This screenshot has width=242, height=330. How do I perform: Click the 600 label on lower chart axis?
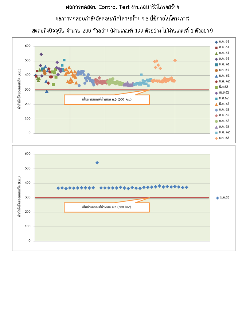(27, 154)
